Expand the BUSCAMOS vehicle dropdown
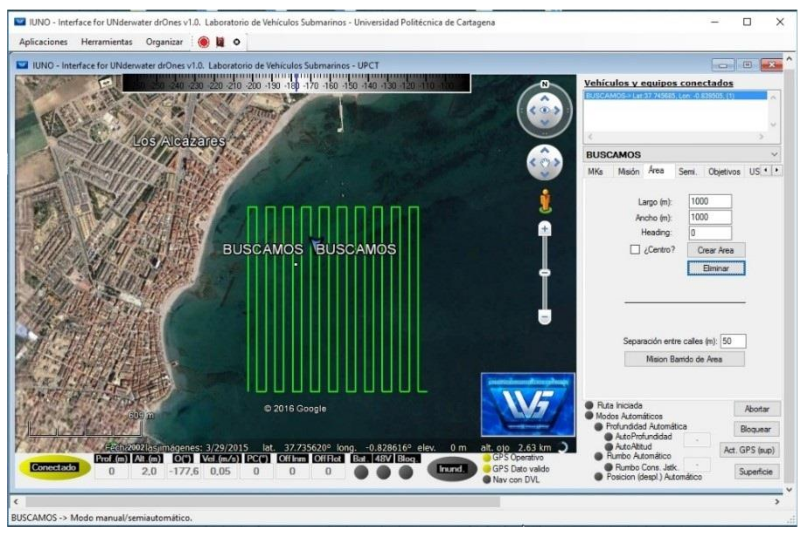 pyautogui.click(x=774, y=155)
